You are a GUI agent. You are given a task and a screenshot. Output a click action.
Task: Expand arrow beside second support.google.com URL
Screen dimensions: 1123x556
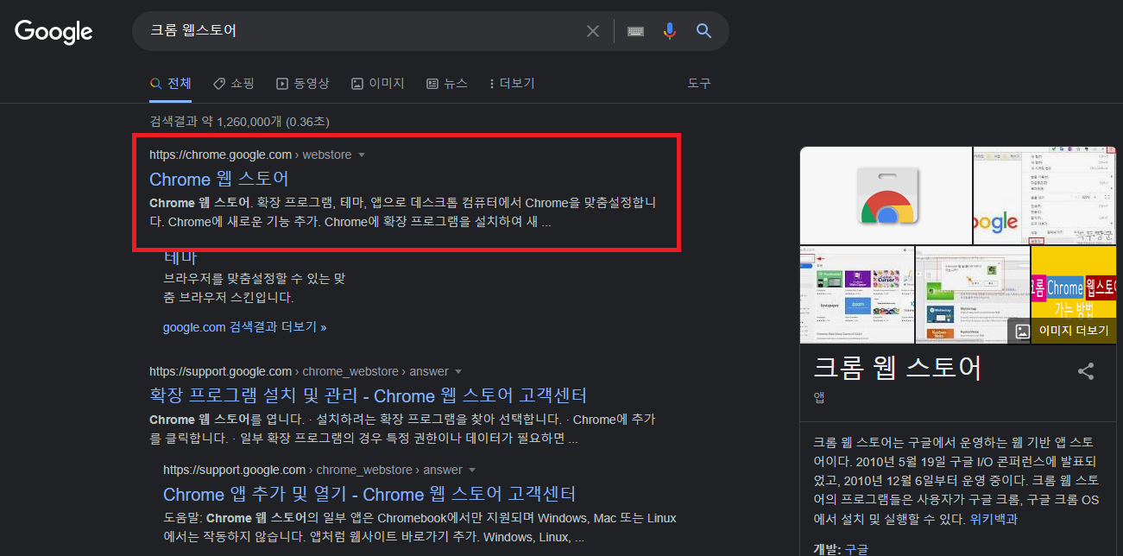[x=472, y=470]
